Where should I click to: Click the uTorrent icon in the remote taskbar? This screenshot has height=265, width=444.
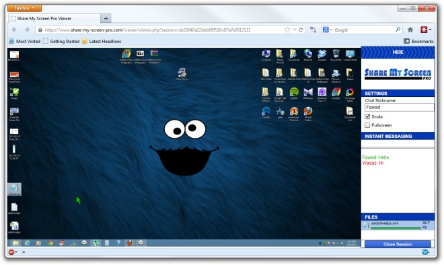pyautogui.click(x=96, y=243)
